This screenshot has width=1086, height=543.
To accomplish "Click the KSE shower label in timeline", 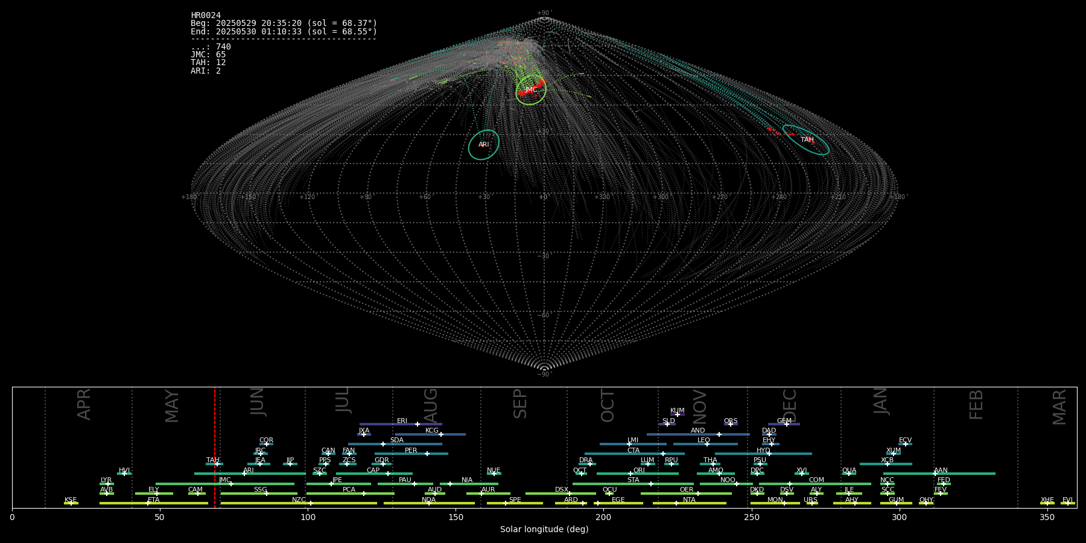I will pos(71,500).
